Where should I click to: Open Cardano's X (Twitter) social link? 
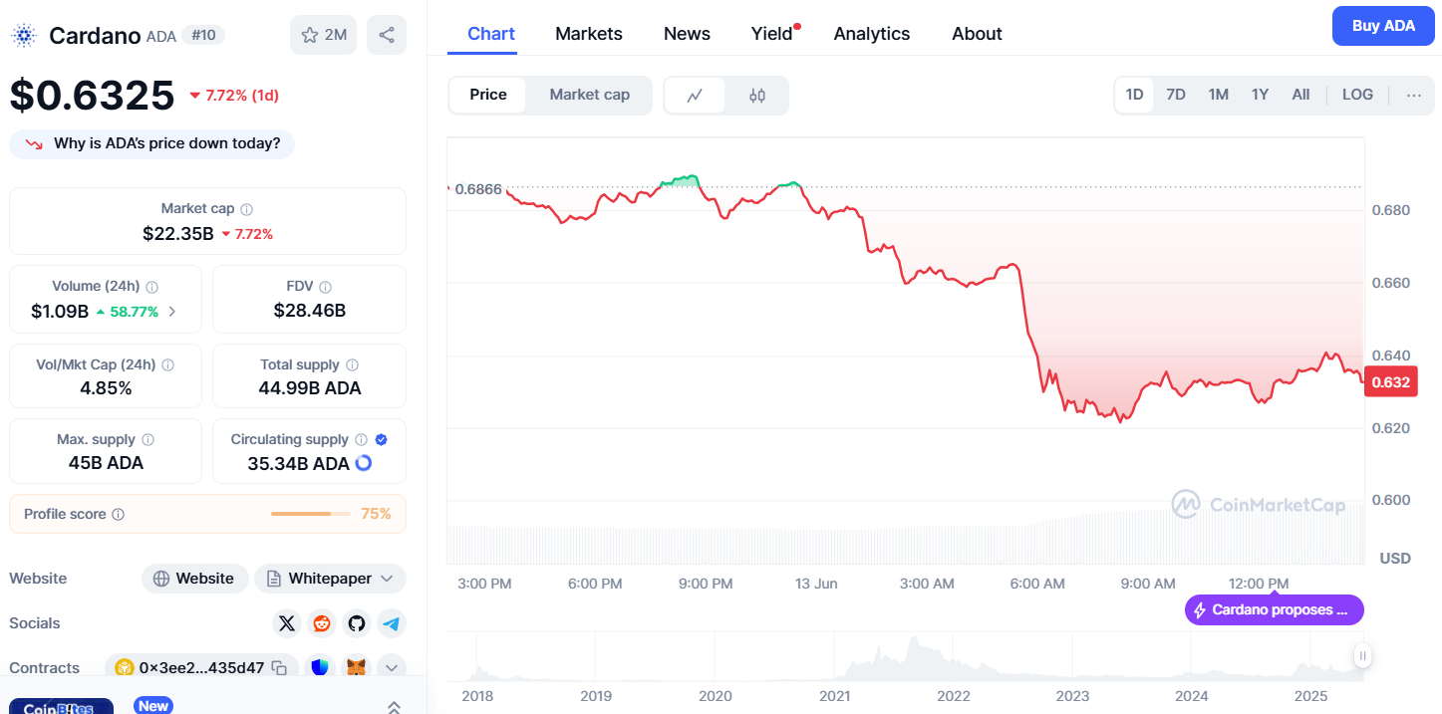pyautogui.click(x=287, y=623)
